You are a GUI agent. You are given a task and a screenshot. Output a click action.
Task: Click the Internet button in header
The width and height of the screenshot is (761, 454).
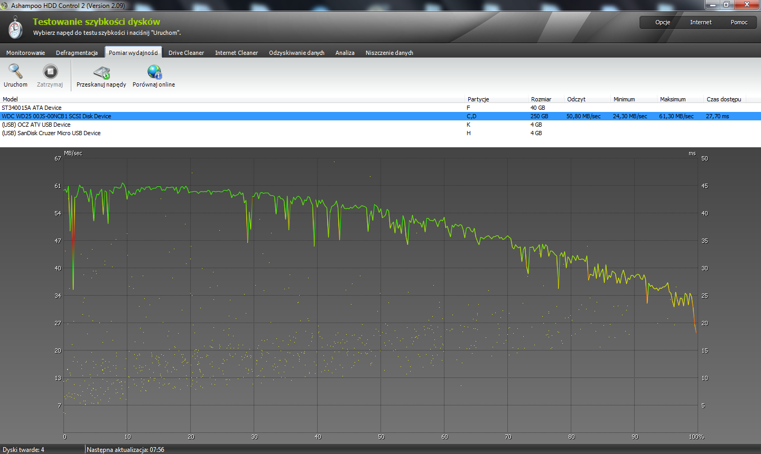coord(701,22)
